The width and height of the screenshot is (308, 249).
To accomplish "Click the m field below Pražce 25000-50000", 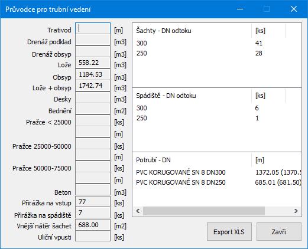I will pos(93,155).
